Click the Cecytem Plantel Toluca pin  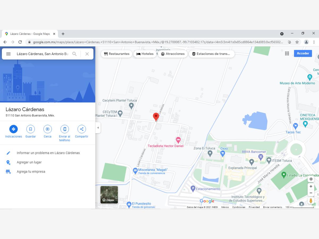click(x=131, y=106)
